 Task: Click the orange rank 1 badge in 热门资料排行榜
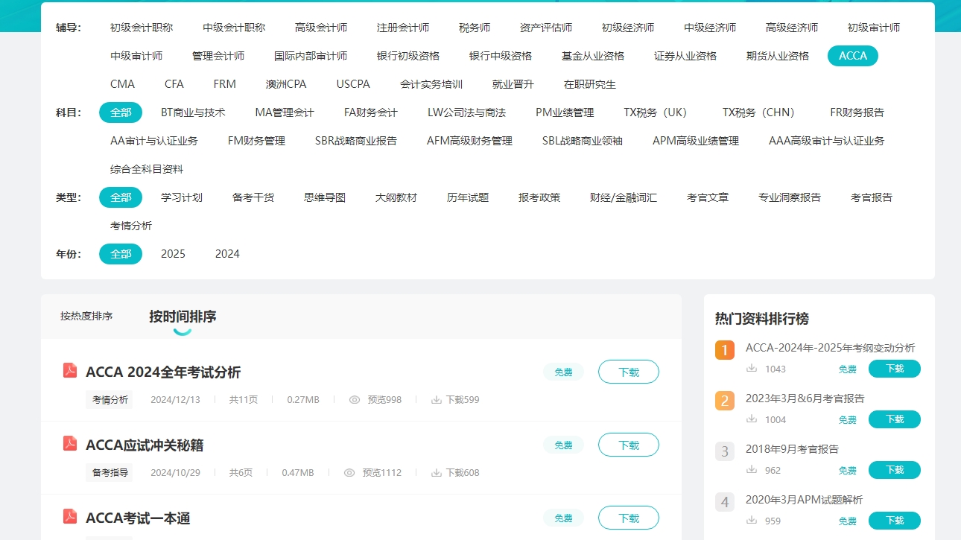(724, 350)
